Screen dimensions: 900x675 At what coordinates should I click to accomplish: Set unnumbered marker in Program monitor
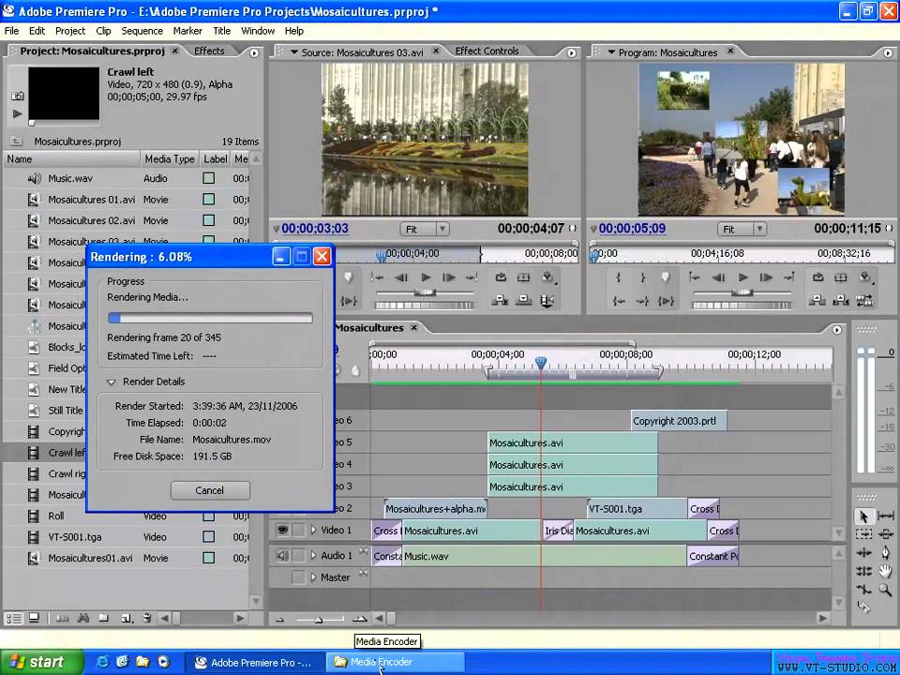666,277
